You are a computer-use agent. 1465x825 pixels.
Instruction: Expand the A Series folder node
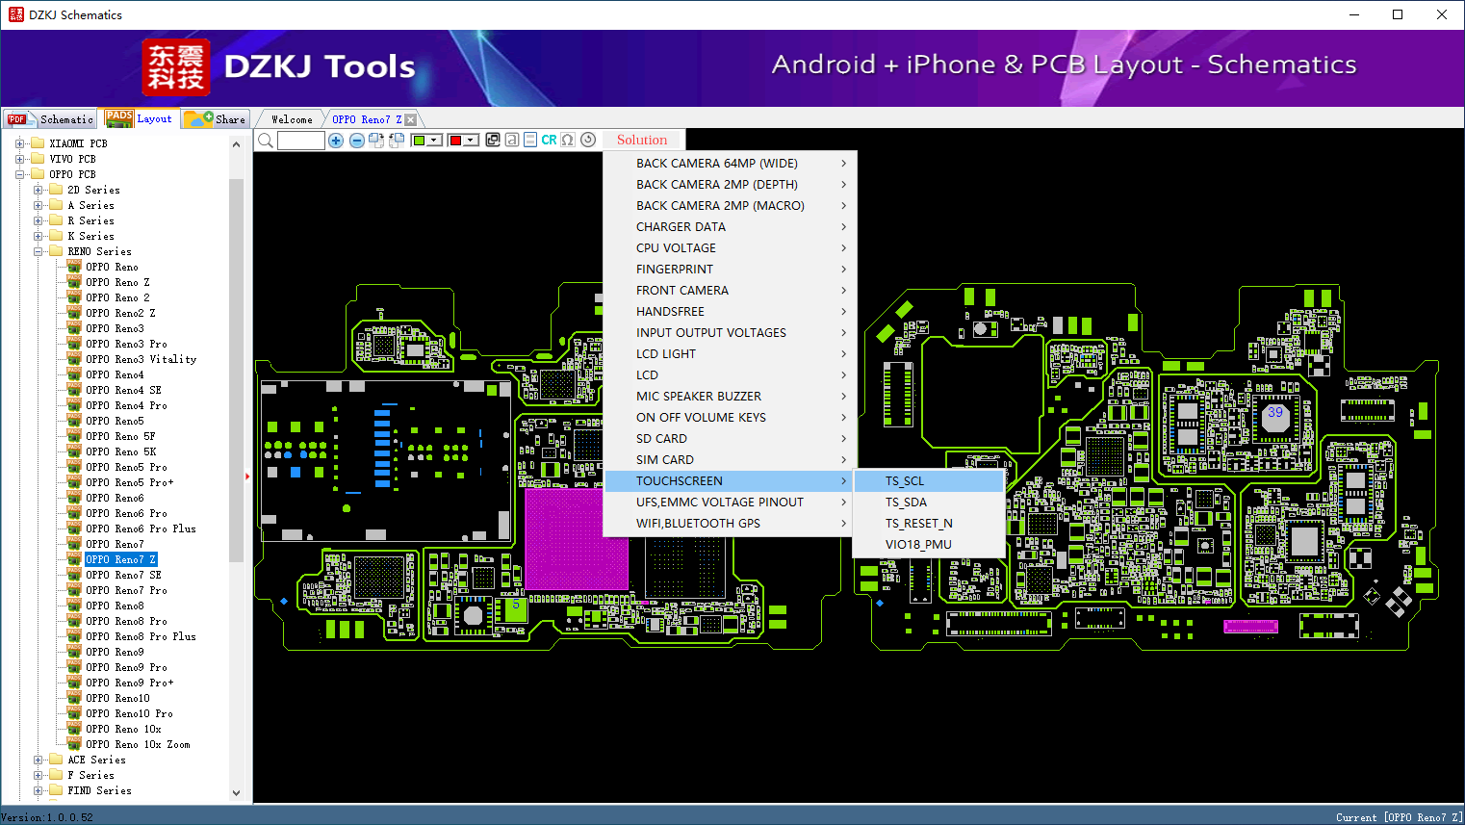coord(39,205)
